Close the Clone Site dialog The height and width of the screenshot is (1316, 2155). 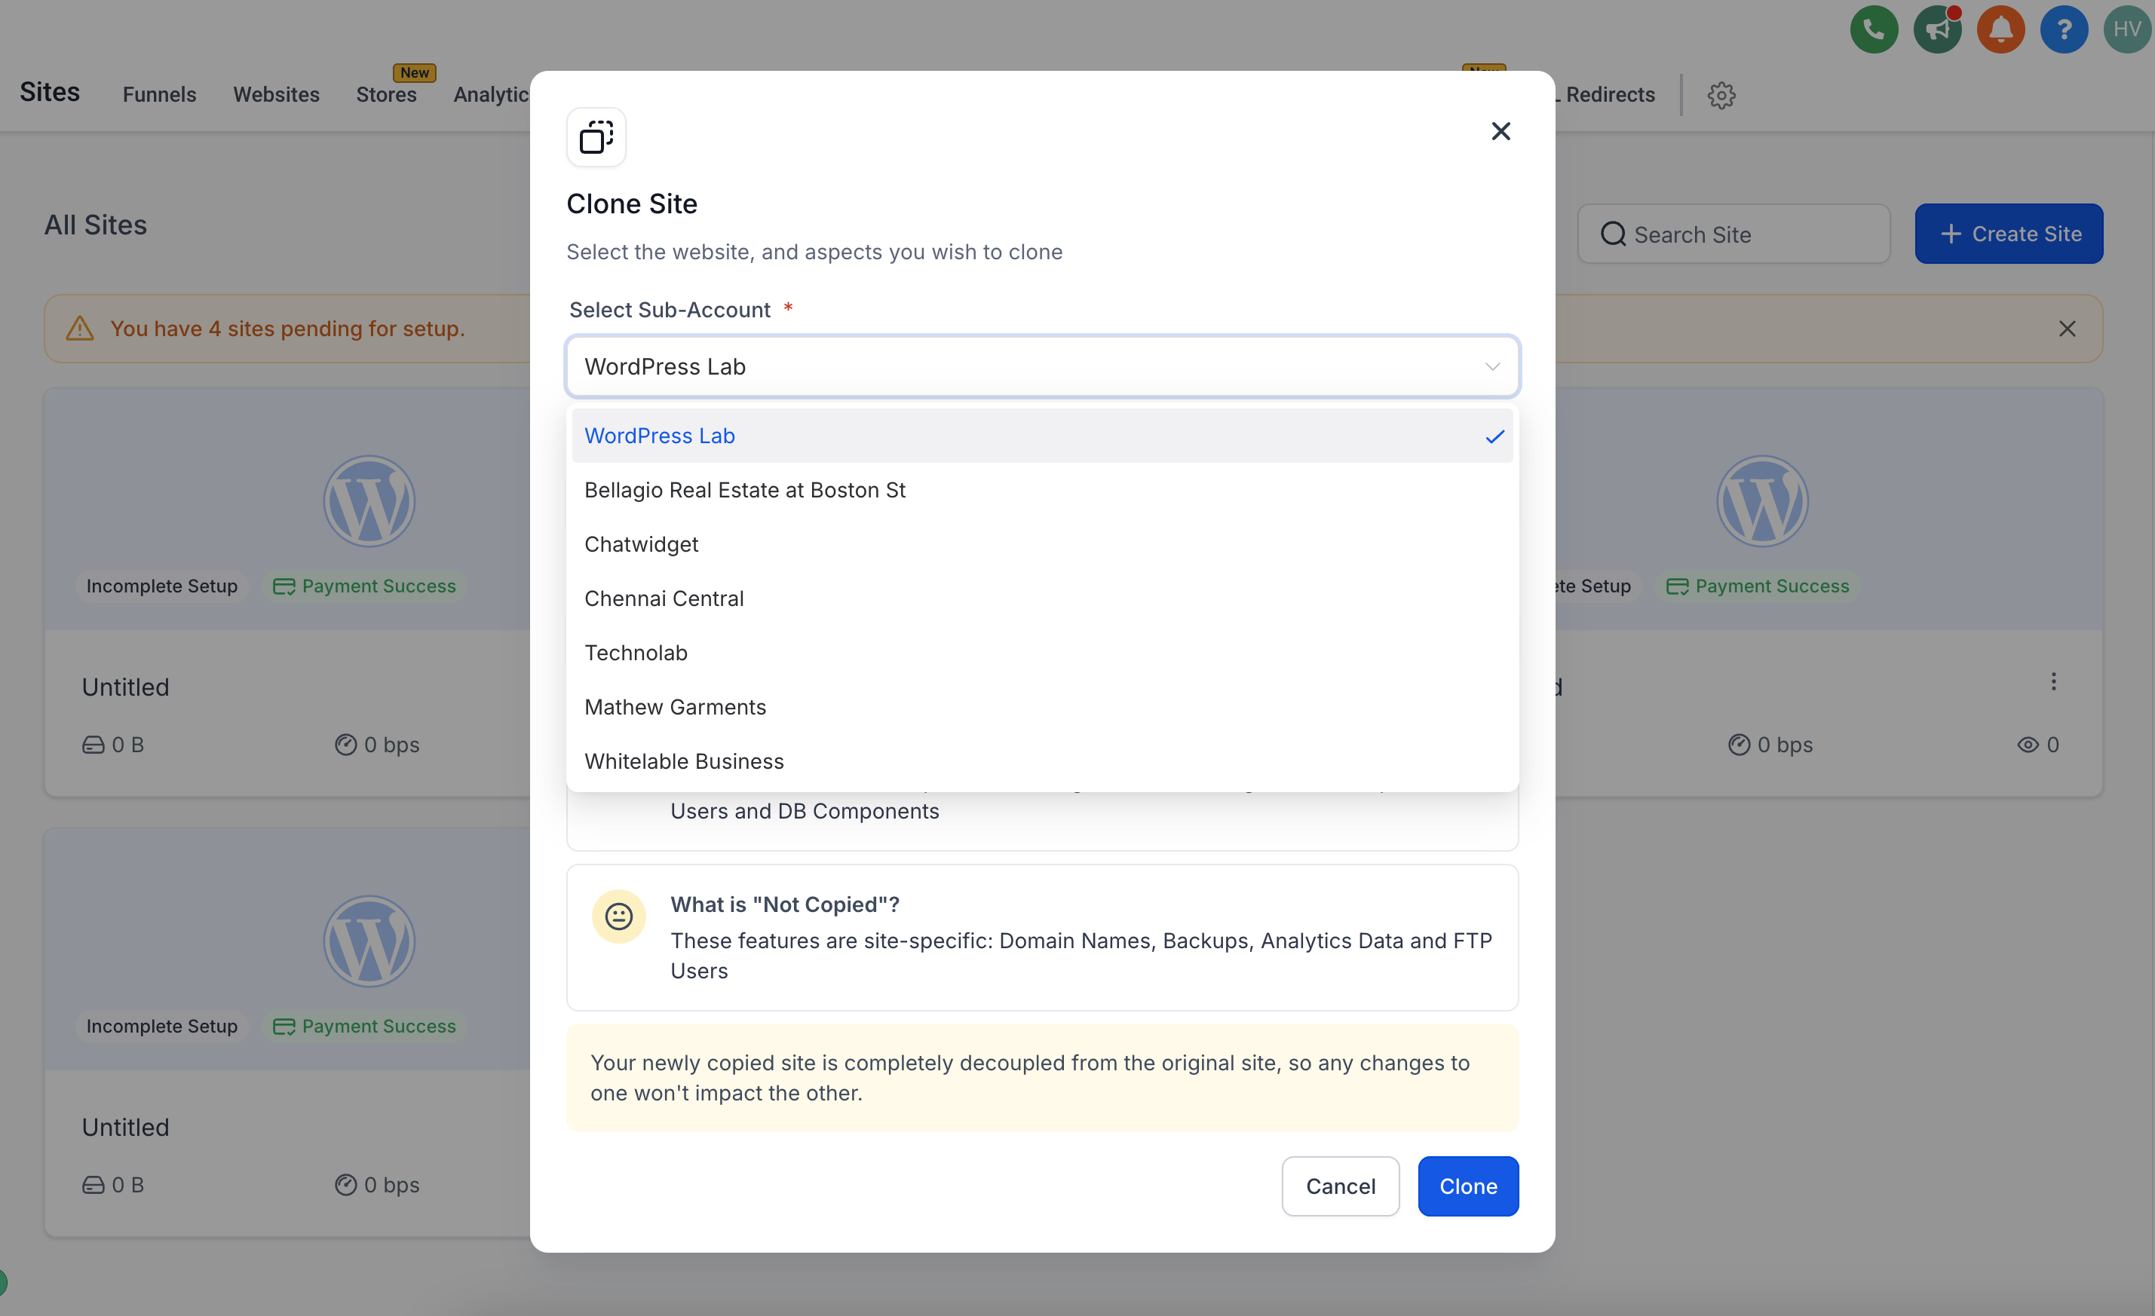[x=1501, y=131]
